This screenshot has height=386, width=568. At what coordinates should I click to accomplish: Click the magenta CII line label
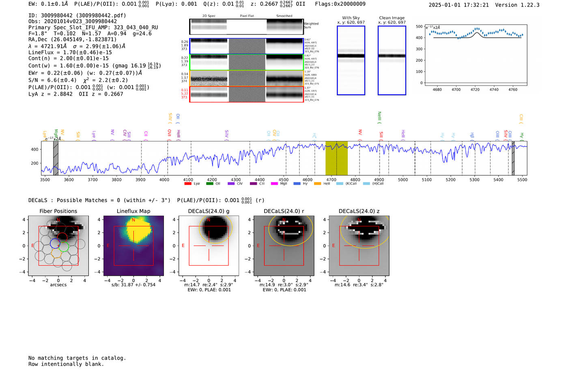coord(146,136)
